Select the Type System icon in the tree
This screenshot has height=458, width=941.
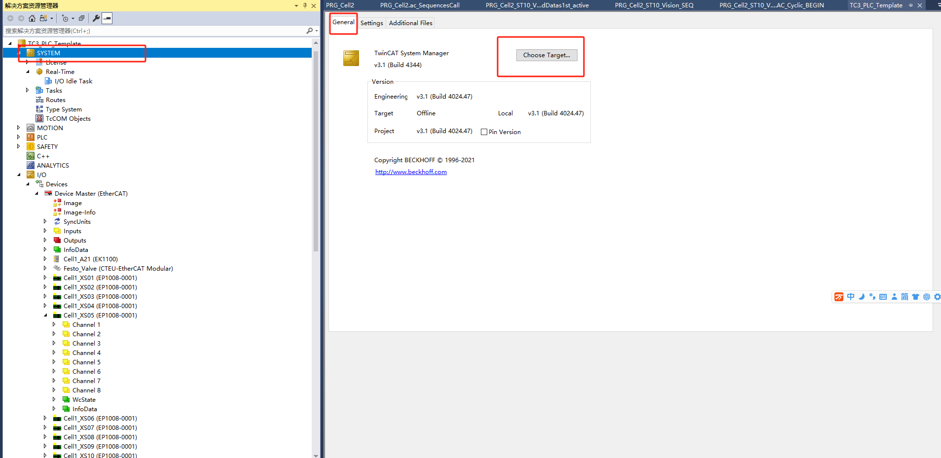(39, 109)
